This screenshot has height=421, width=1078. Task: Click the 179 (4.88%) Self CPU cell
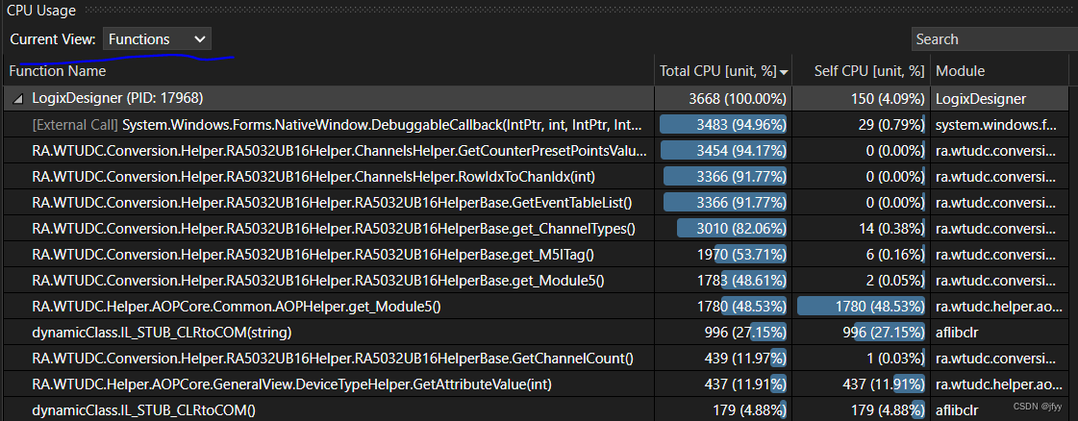[862, 410]
